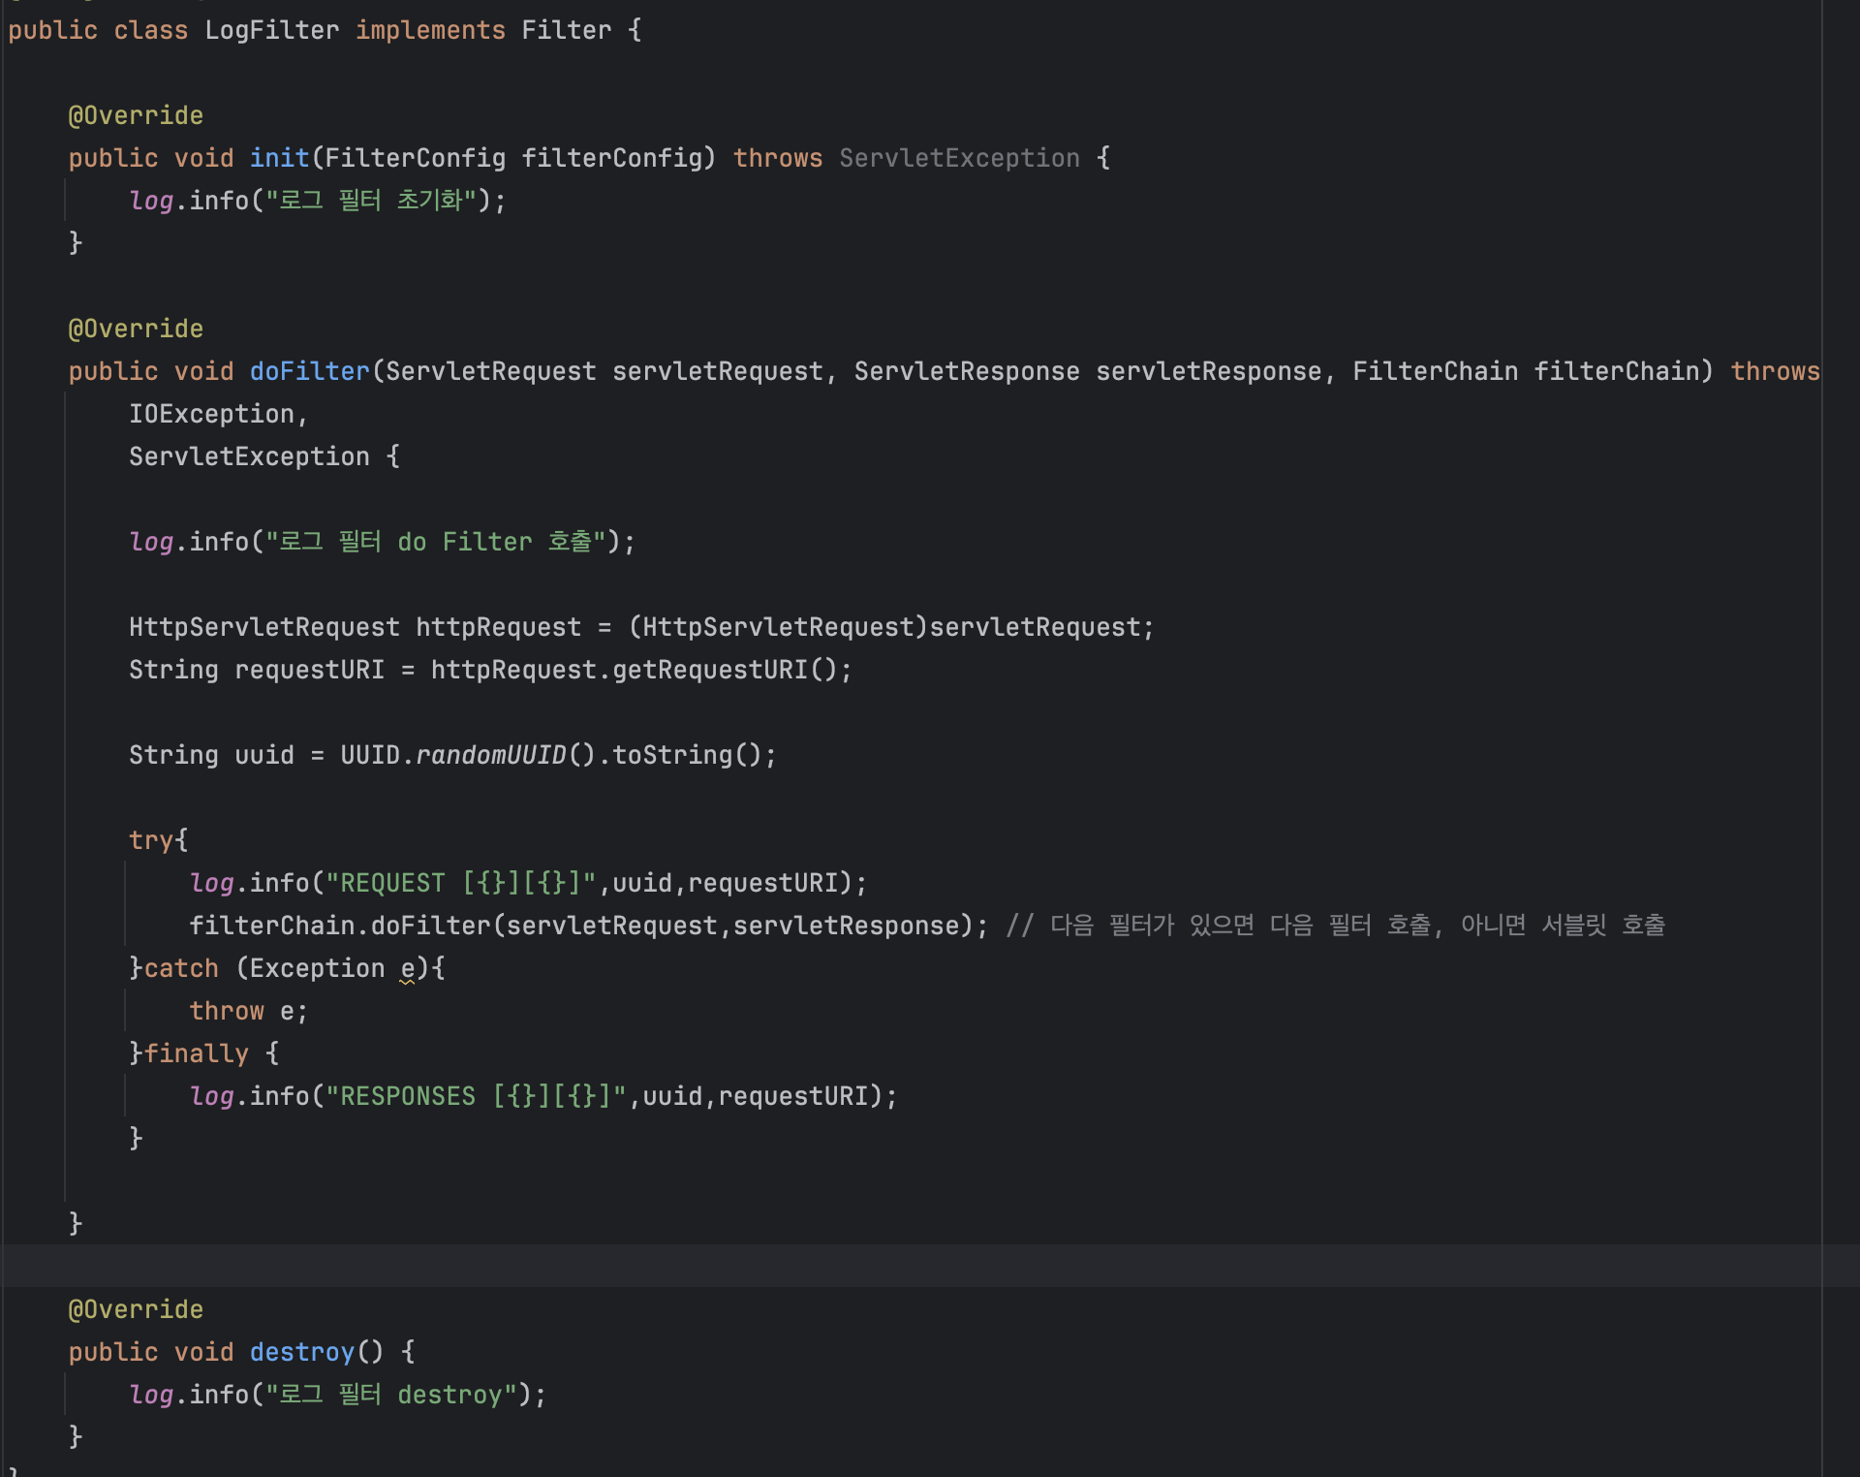Screen dimensions: 1860x1477
Task: Click the highlighted empty line above destroy's @Override
Action: [872, 1266]
